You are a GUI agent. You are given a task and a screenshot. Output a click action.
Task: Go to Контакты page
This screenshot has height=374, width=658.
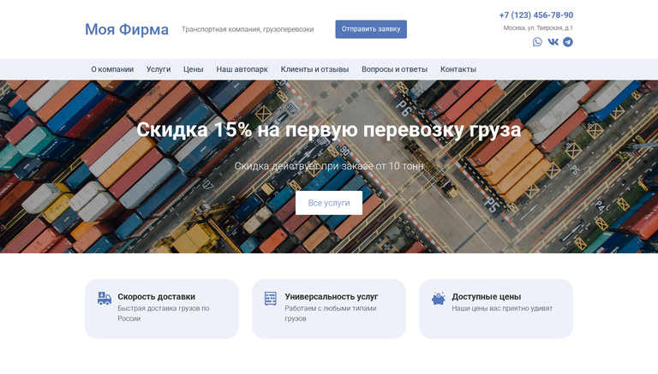click(x=458, y=69)
